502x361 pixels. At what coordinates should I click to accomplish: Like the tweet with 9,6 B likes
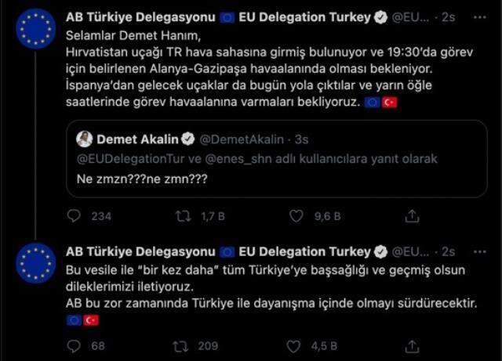[296, 216]
